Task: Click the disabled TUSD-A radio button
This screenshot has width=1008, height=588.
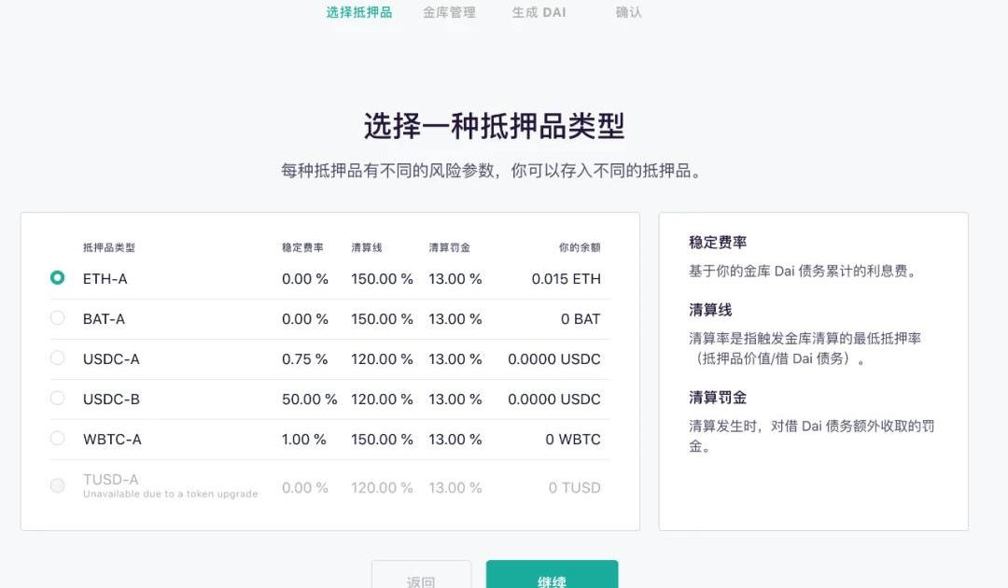Action: coord(58,485)
